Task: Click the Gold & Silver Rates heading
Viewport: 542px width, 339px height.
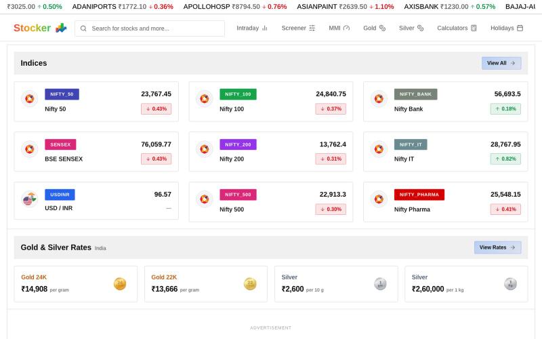Action: tap(56, 247)
